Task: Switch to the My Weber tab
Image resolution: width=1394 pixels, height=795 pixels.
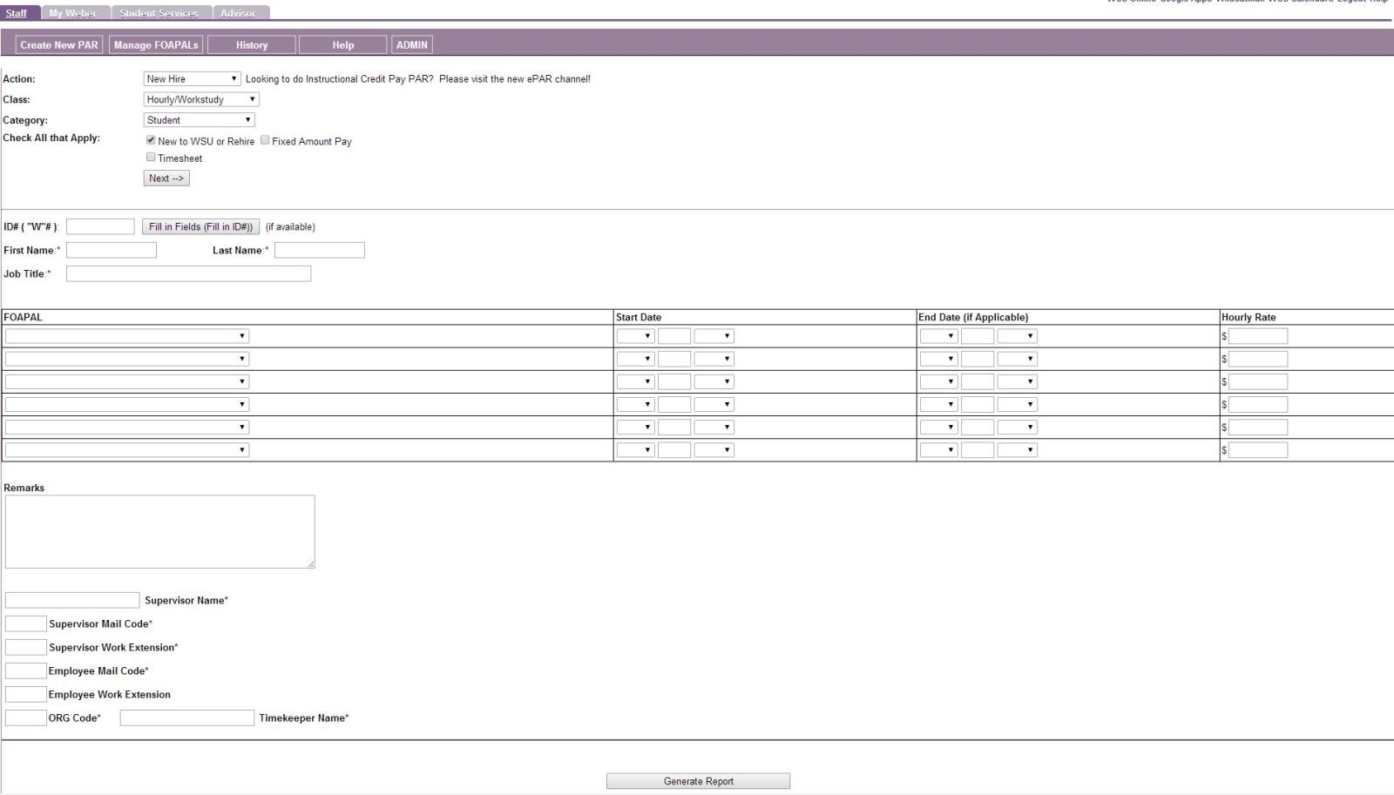Action: point(73,13)
